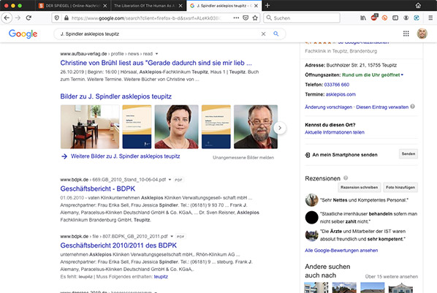Click the Rezensionen help question mark

[x=346, y=178]
